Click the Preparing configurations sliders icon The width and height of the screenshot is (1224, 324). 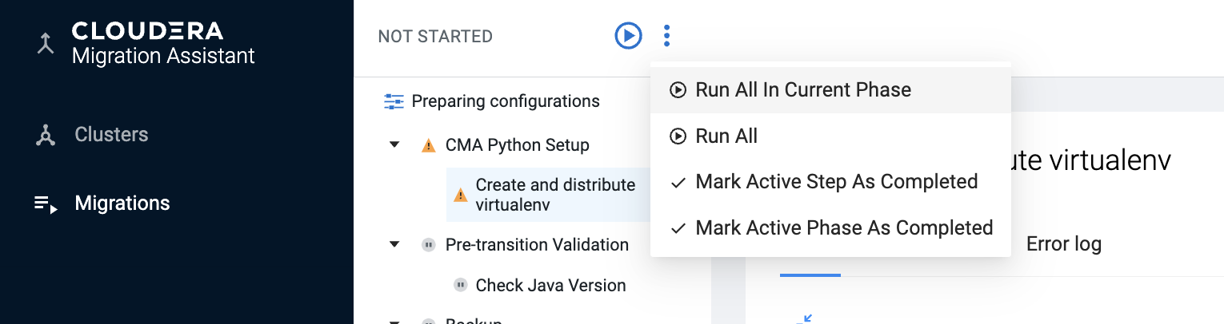(x=394, y=101)
